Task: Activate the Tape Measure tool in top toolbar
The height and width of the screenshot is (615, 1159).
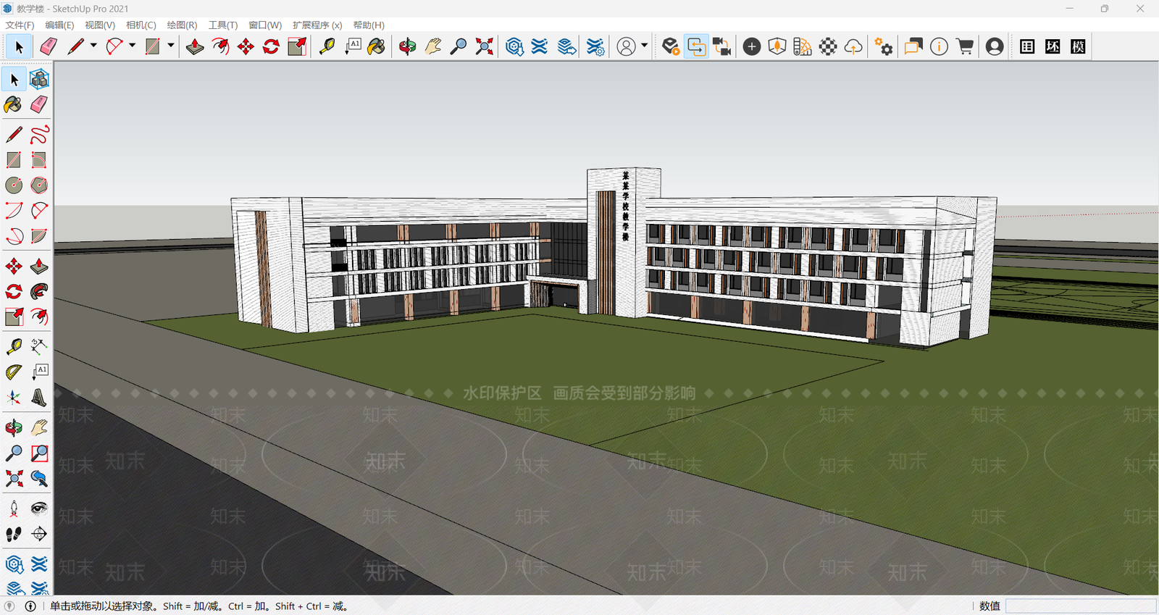Action: [x=327, y=46]
